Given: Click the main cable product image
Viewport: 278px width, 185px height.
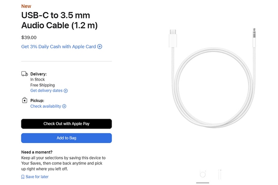Looking at the screenshot, I should (213, 78).
